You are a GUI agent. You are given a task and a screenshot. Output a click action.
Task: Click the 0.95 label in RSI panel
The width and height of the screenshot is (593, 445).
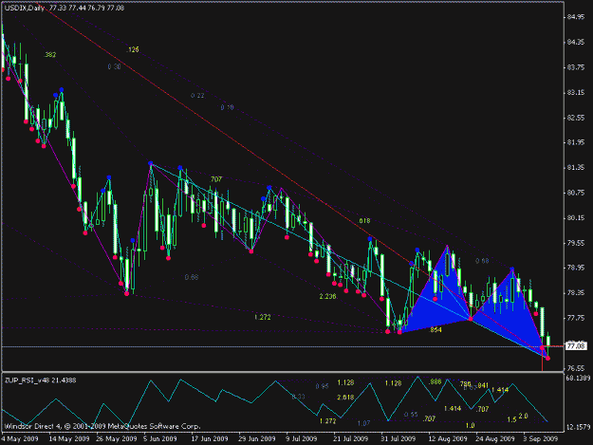point(323,386)
